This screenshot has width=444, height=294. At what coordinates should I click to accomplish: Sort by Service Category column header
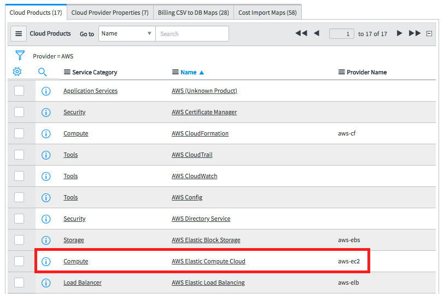click(95, 73)
